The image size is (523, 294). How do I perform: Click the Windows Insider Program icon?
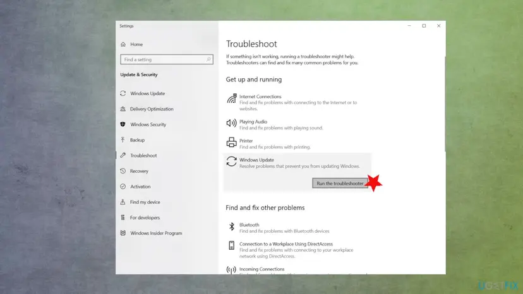(x=123, y=233)
